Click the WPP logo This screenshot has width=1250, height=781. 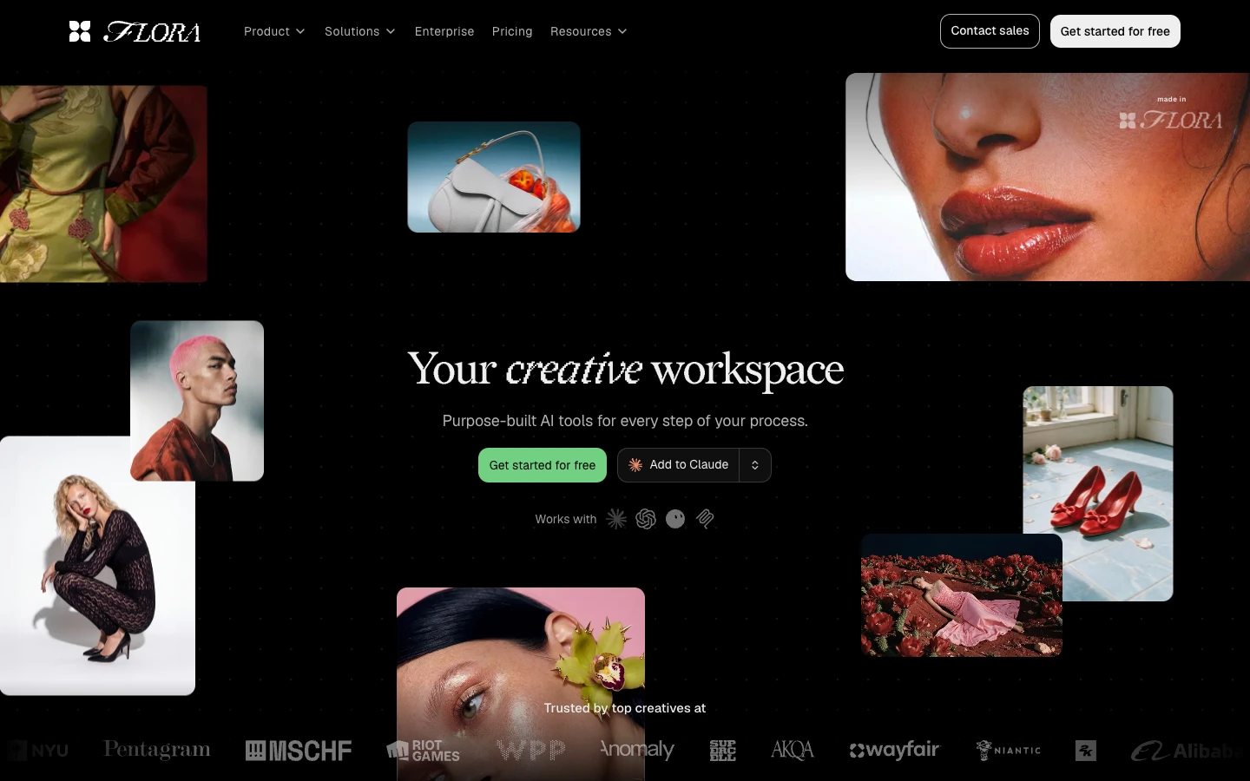531,751
